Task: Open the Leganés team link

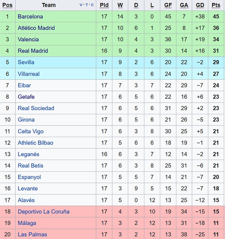Action: click(28, 154)
